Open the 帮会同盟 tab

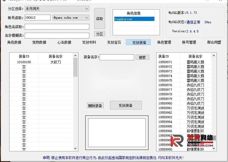[x=214, y=42]
